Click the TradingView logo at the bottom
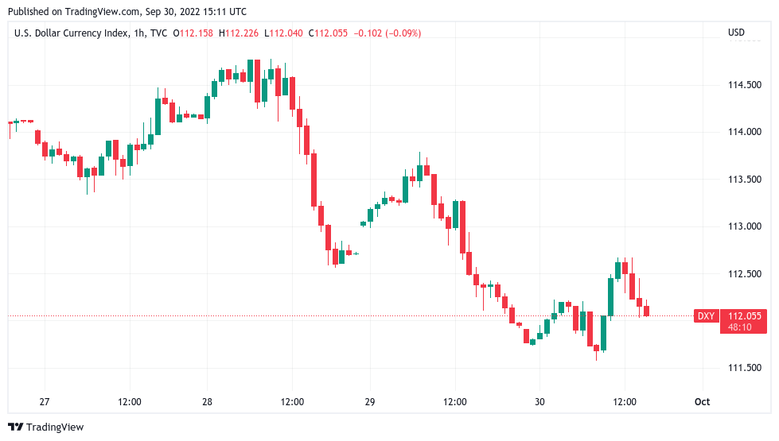This screenshot has height=441, width=779. coord(46,427)
